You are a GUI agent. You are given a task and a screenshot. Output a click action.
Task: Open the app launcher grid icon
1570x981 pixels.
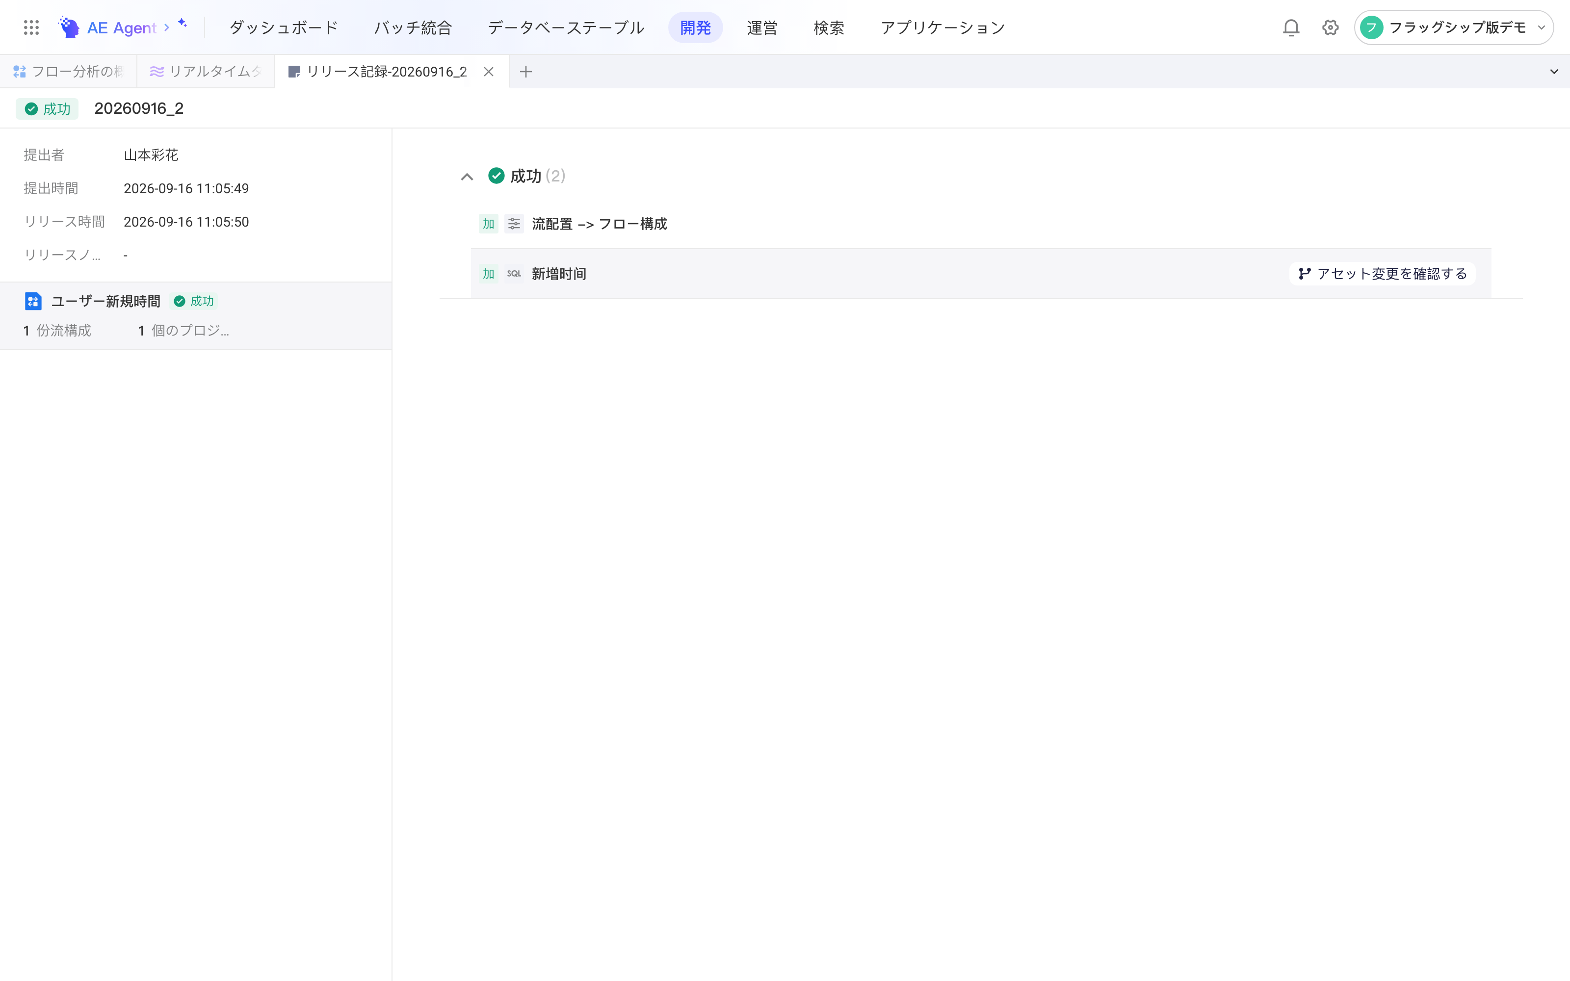[x=31, y=27]
